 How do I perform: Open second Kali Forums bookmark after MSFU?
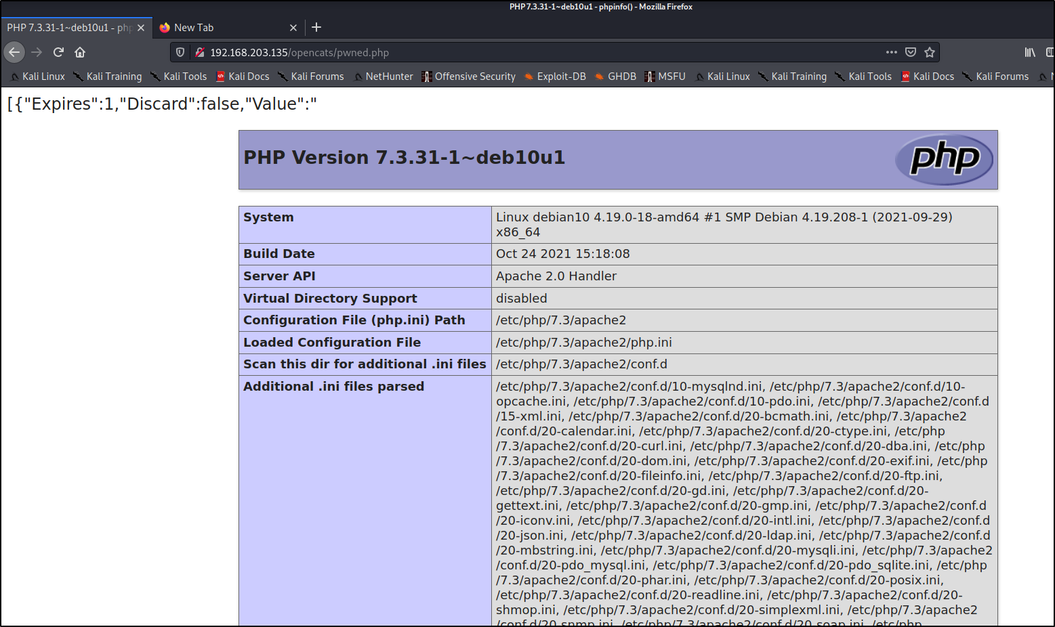[996, 77]
